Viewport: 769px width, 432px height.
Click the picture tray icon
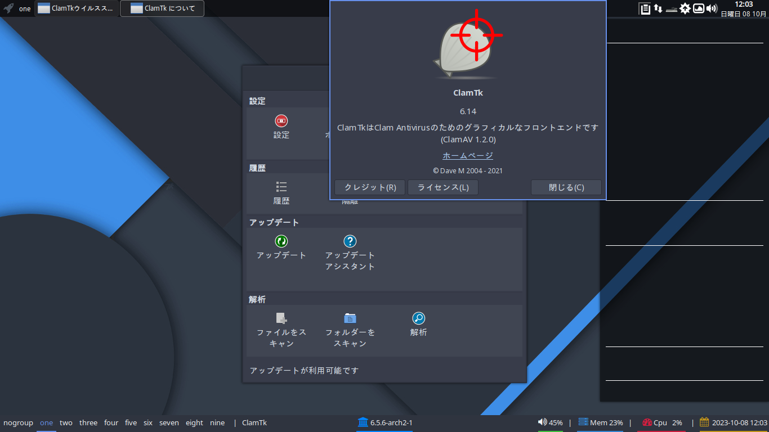coord(698,8)
